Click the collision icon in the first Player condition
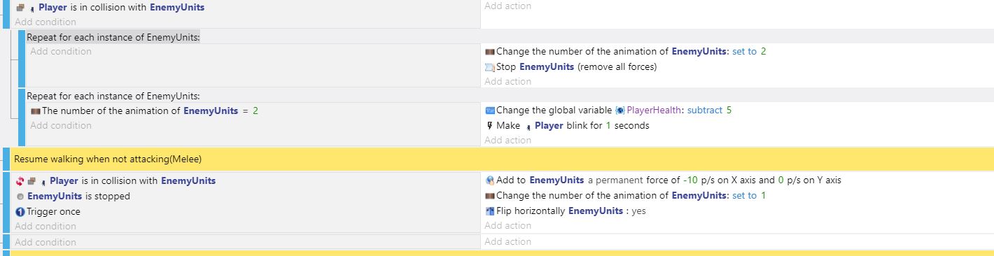994x256 pixels. [20, 8]
